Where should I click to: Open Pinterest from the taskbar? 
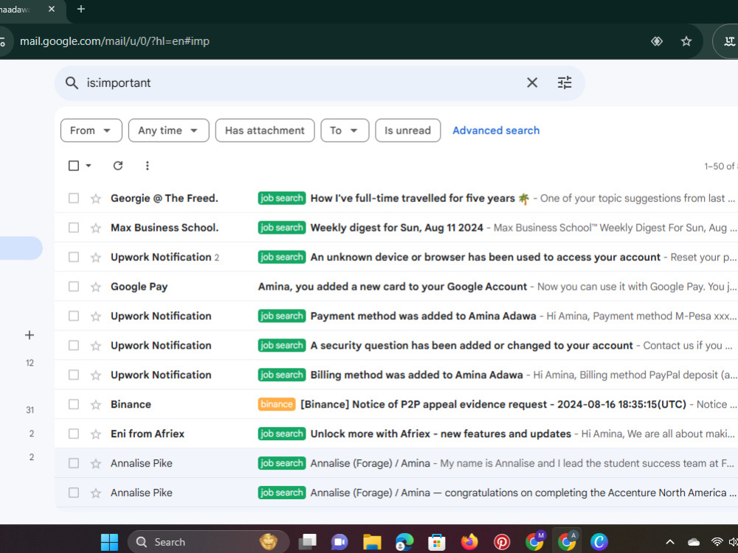pyautogui.click(x=502, y=542)
